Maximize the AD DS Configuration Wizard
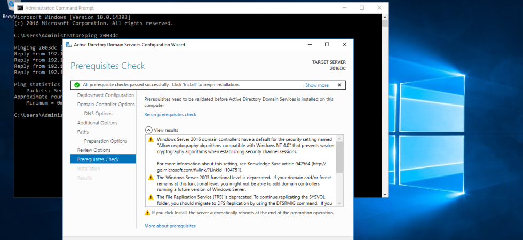 coord(327,45)
